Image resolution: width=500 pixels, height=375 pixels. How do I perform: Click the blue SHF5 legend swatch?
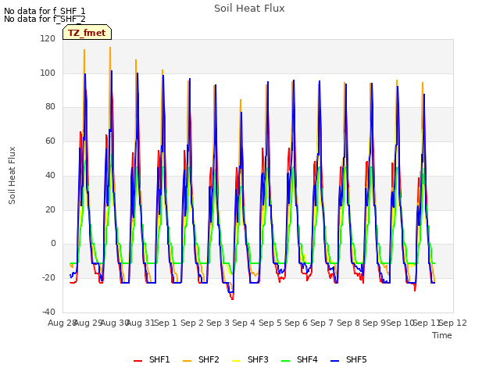(335, 361)
